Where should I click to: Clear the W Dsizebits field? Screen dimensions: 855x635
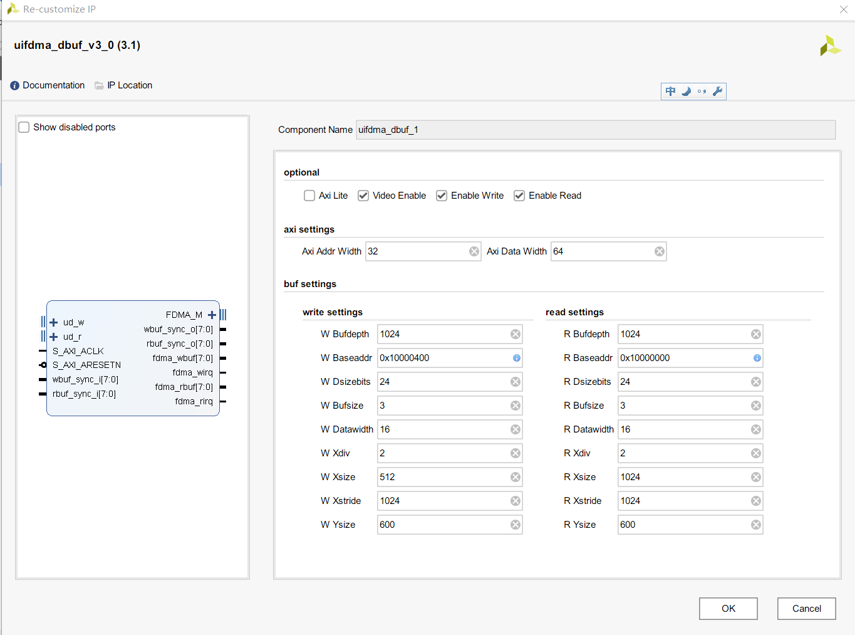pyautogui.click(x=516, y=382)
